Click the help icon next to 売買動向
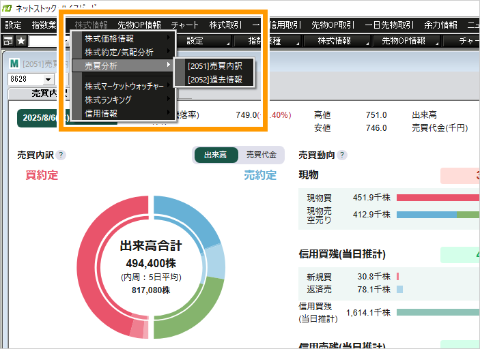This screenshot has width=480, height=349. click(342, 155)
